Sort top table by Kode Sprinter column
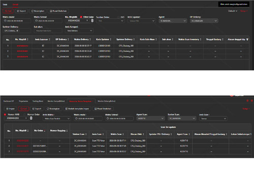Image resolution: width=254 pixels, height=191 pixels. (x=111, y=39)
